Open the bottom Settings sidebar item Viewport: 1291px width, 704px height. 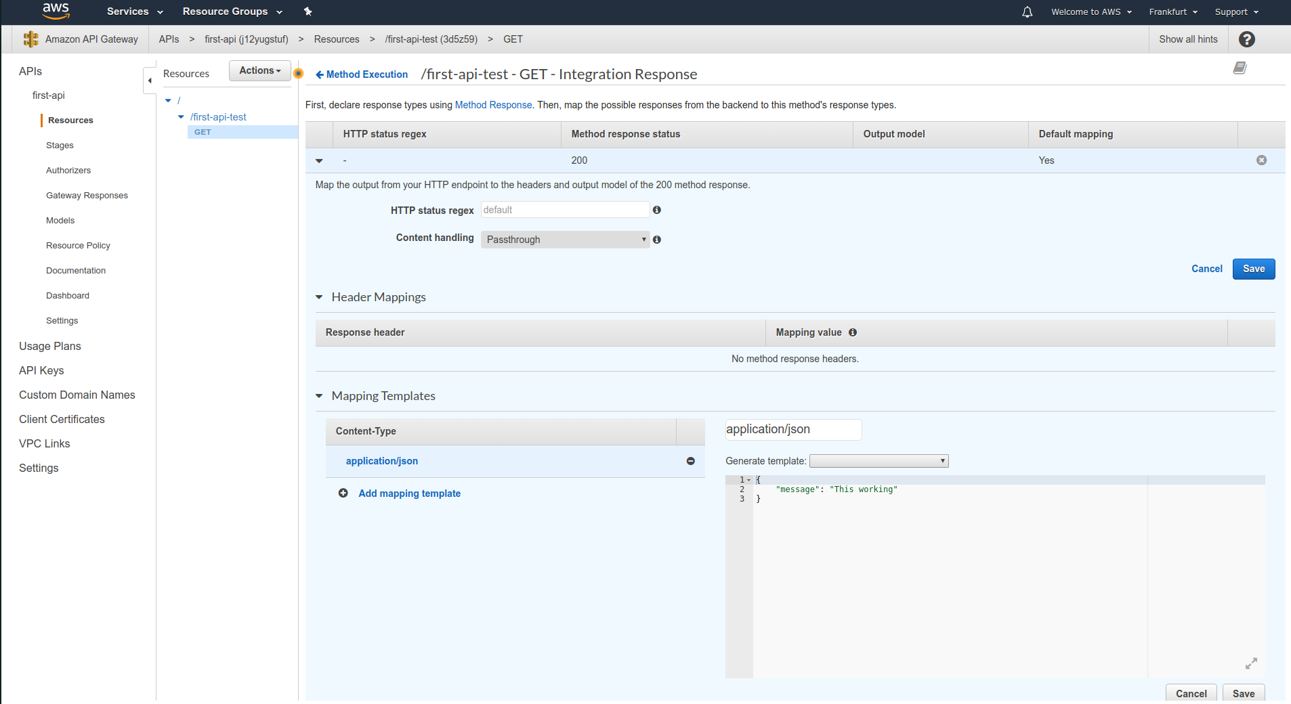coord(39,468)
